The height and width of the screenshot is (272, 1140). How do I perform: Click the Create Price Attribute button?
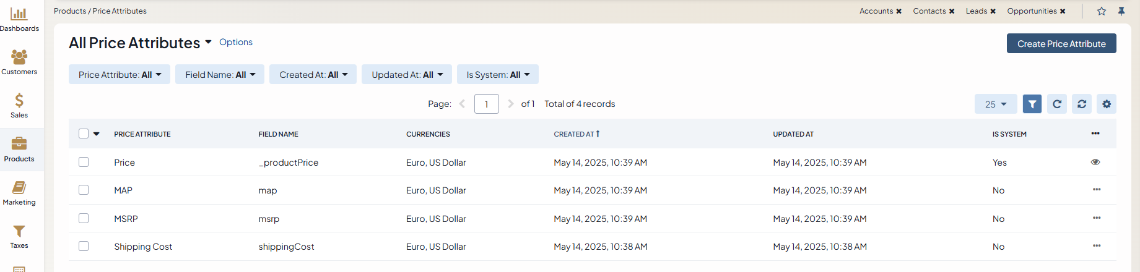pos(1061,44)
